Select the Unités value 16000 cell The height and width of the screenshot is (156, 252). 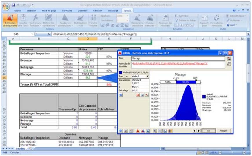click(88, 53)
